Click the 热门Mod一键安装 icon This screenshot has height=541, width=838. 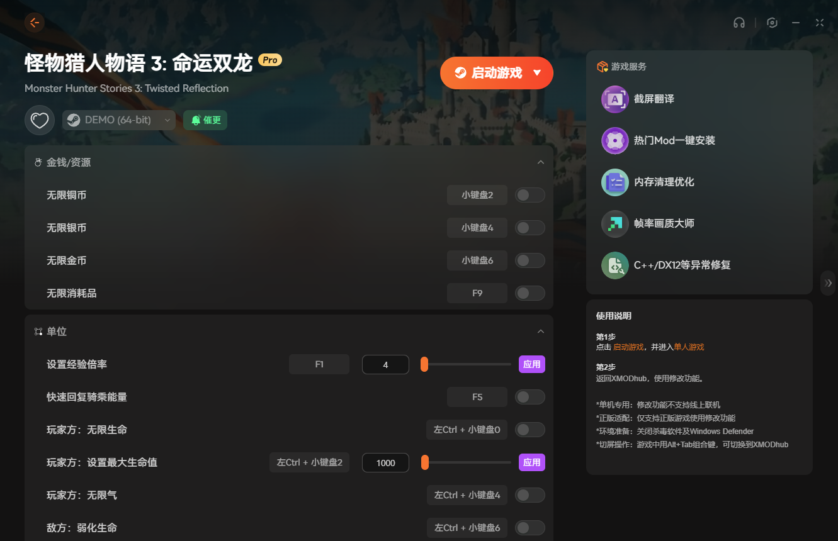614,141
